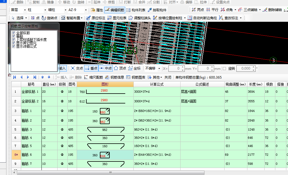Select 旋转点 (rotate point) tool

point(50,18)
